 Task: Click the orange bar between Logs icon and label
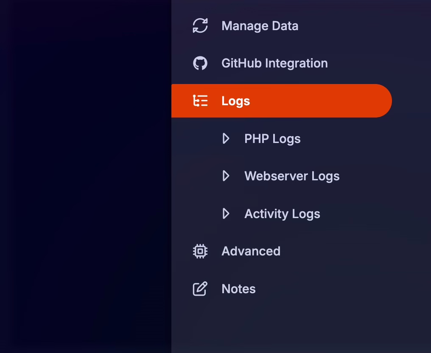coord(215,101)
